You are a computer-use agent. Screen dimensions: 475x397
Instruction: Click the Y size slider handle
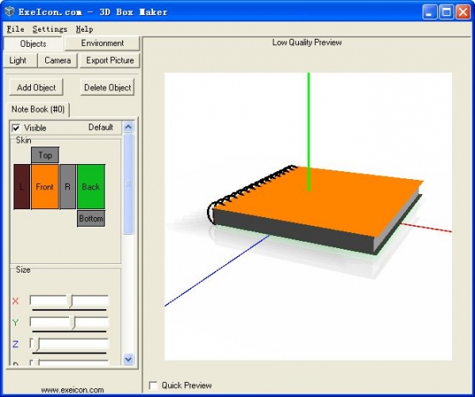click(x=73, y=323)
